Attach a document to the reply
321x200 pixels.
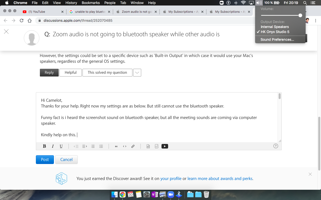point(148,146)
